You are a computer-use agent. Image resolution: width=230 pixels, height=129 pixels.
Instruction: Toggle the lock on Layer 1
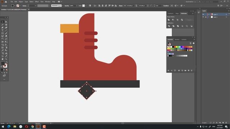(x=206, y=17)
